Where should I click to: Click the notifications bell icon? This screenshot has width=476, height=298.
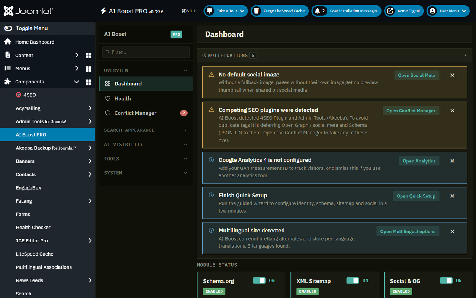click(317, 11)
